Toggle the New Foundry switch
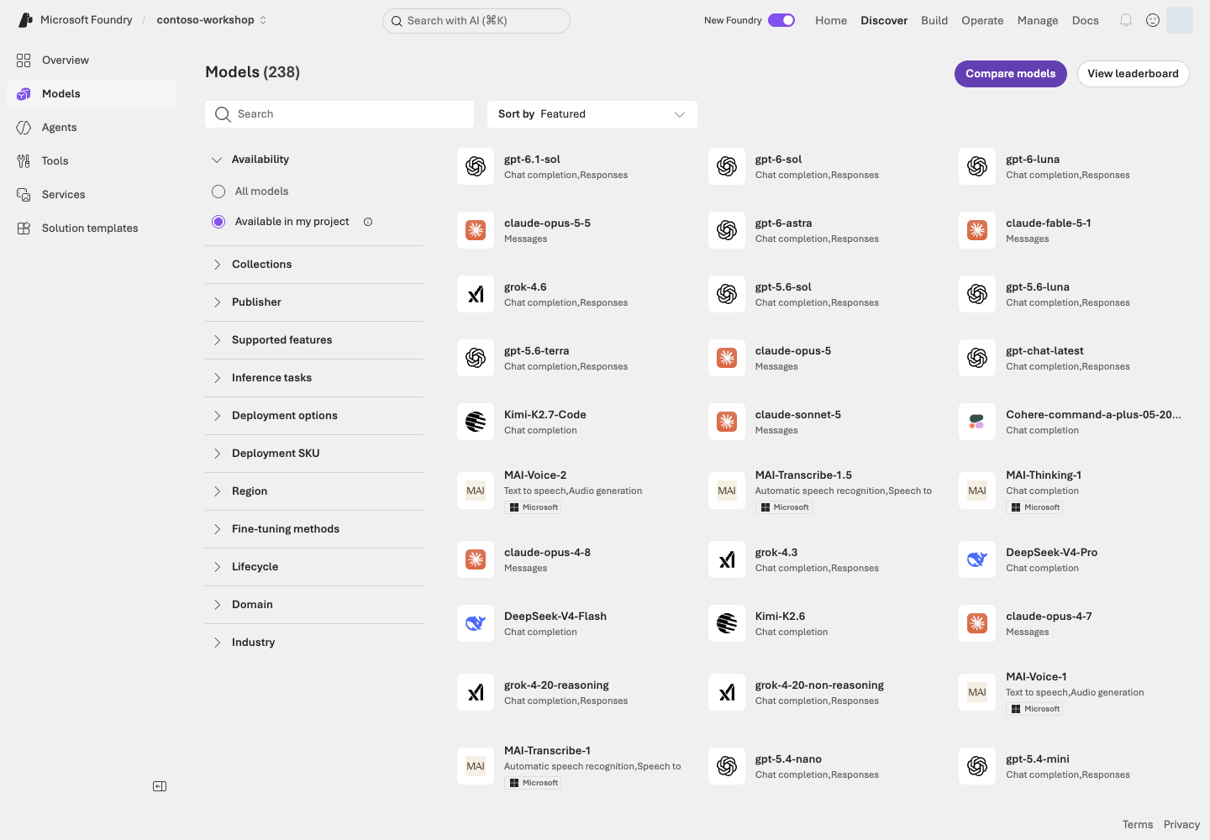The width and height of the screenshot is (1210, 840). [x=781, y=20]
